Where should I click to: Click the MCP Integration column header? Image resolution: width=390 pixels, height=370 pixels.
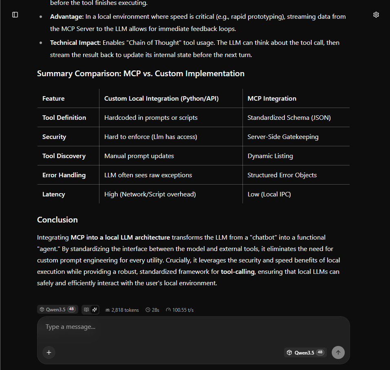(272, 99)
